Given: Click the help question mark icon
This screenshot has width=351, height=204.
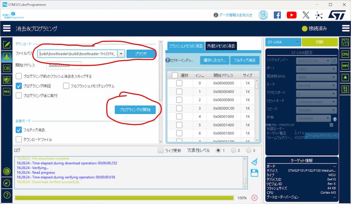Looking at the screenshot, I should pyautogui.click(x=7, y=195).
